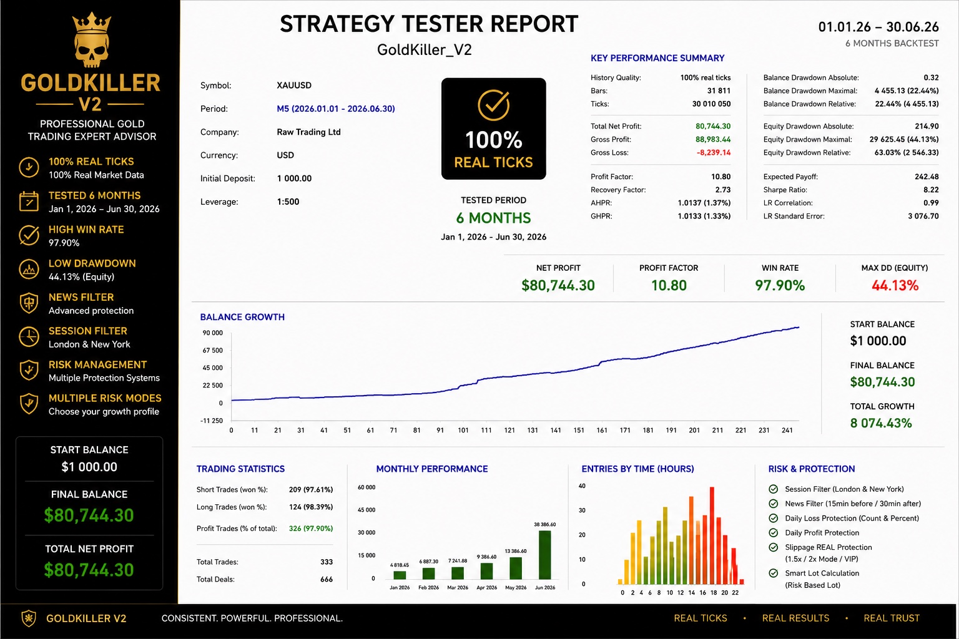The height and width of the screenshot is (639, 959).
Task: Click the TOTAL GROWTH value 8 074.43%
Action: tap(881, 423)
